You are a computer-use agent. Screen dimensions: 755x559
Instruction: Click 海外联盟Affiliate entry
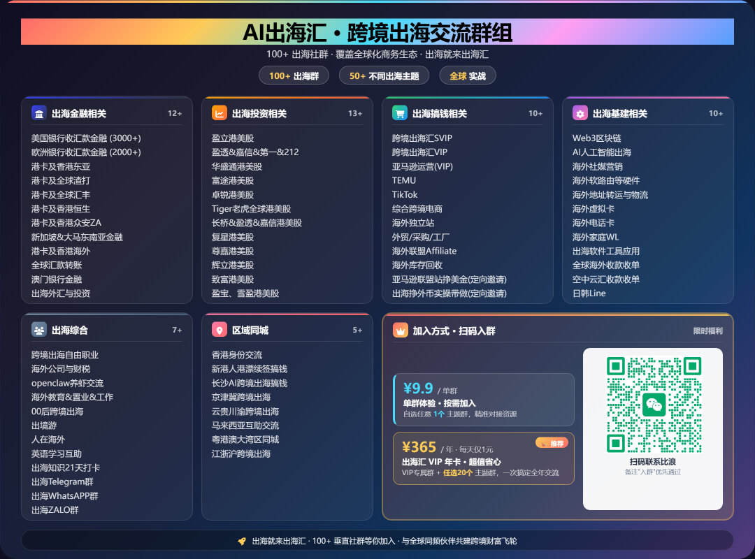pos(424,251)
